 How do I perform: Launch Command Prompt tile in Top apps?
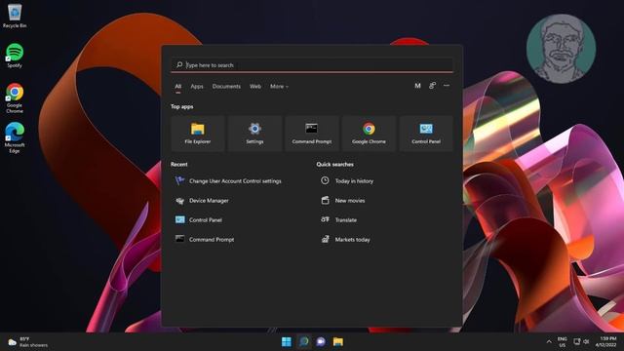pos(312,134)
